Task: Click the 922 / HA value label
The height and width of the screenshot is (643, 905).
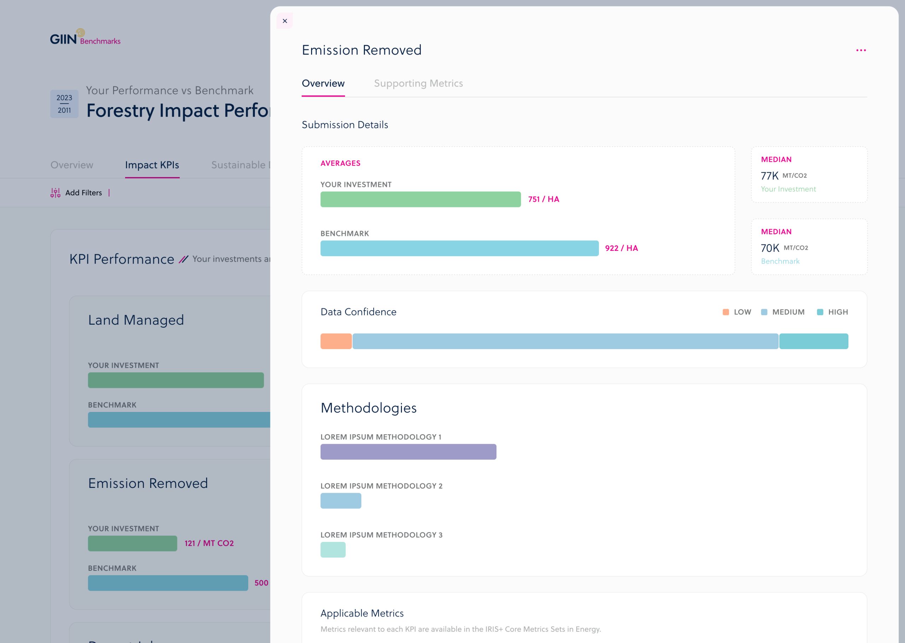Action: 621,248
